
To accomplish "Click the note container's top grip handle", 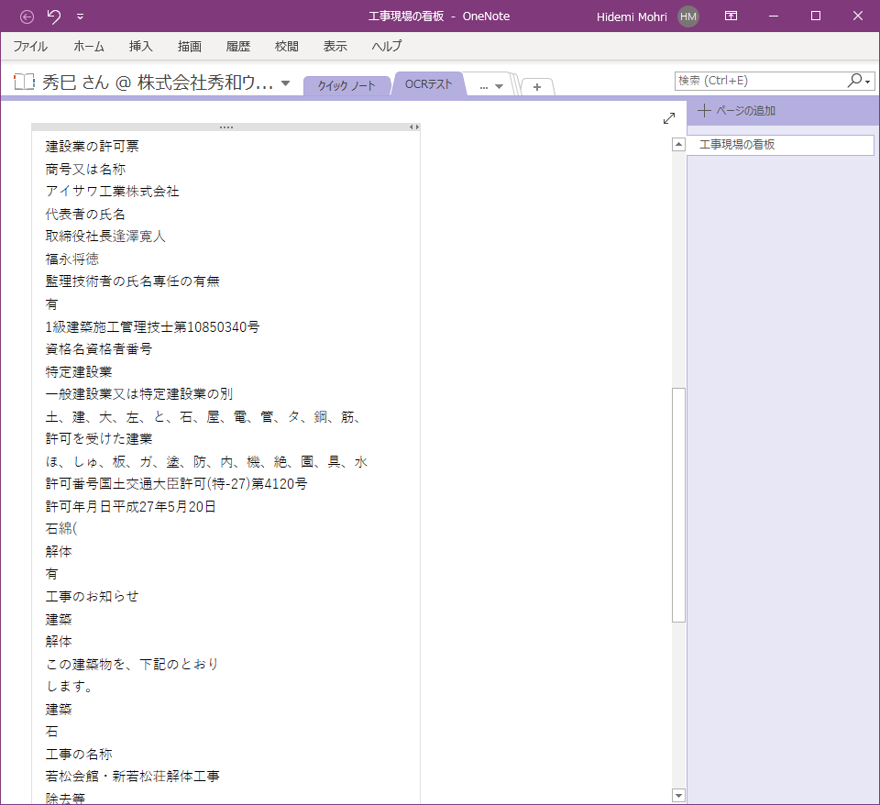I will tap(225, 127).
